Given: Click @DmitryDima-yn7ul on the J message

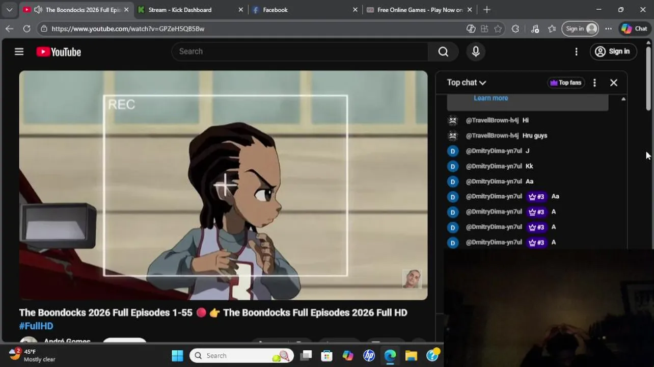Looking at the screenshot, I should point(494,151).
